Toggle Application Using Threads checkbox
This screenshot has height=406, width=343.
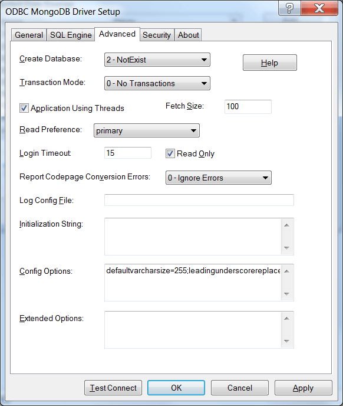click(24, 108)
